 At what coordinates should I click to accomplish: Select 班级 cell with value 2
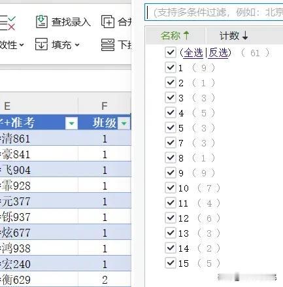105,279
